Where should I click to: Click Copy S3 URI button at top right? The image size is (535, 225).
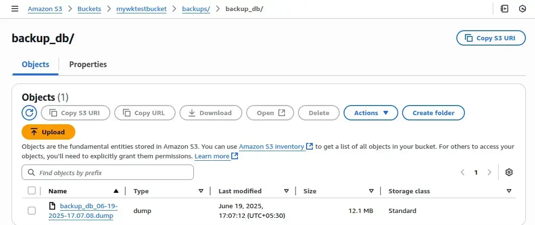(x=491, y=38)
